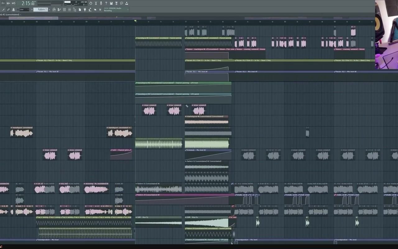Select the green waveform clip at bar 73

pos(159,143)
